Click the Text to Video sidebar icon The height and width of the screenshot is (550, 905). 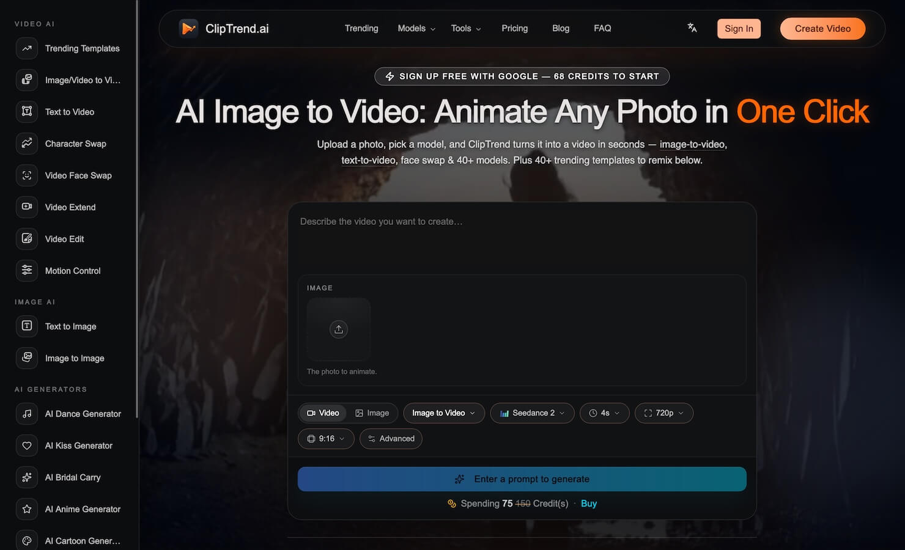coord(27,112)
